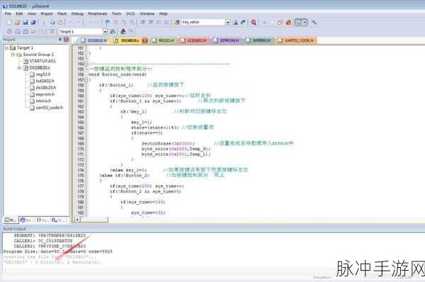Switch to REG52.H editor tab
The image size is (425, 282).
[163, 40]
